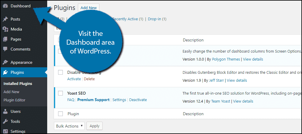302x134 pixels.
Task: Click the Yoast SEO plugin name
Action: (76, 93)
